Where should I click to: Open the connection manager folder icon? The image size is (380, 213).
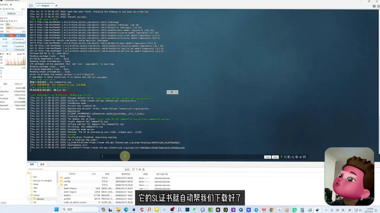31,5
